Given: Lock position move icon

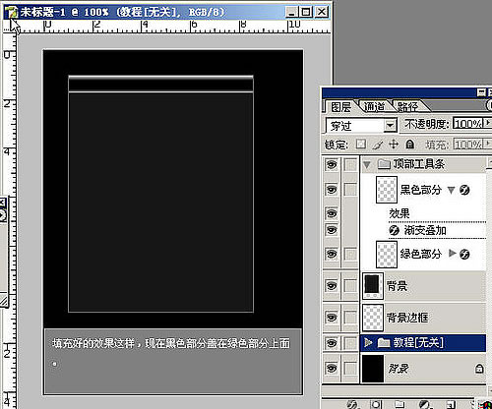Looking at the screenshot, I should click(394, 144).
